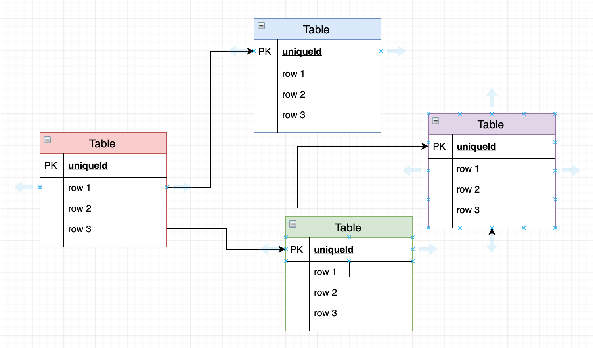This screenshot has height=348, width=593.
Task: Select the purple table's header title
Action: [x=490, y=124]
